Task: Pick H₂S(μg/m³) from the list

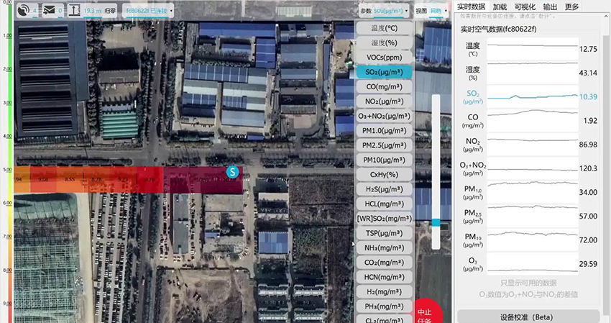Action: click(384, 189)
